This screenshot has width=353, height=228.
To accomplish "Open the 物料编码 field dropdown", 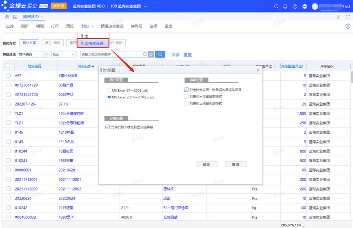I will pos(47,54).
